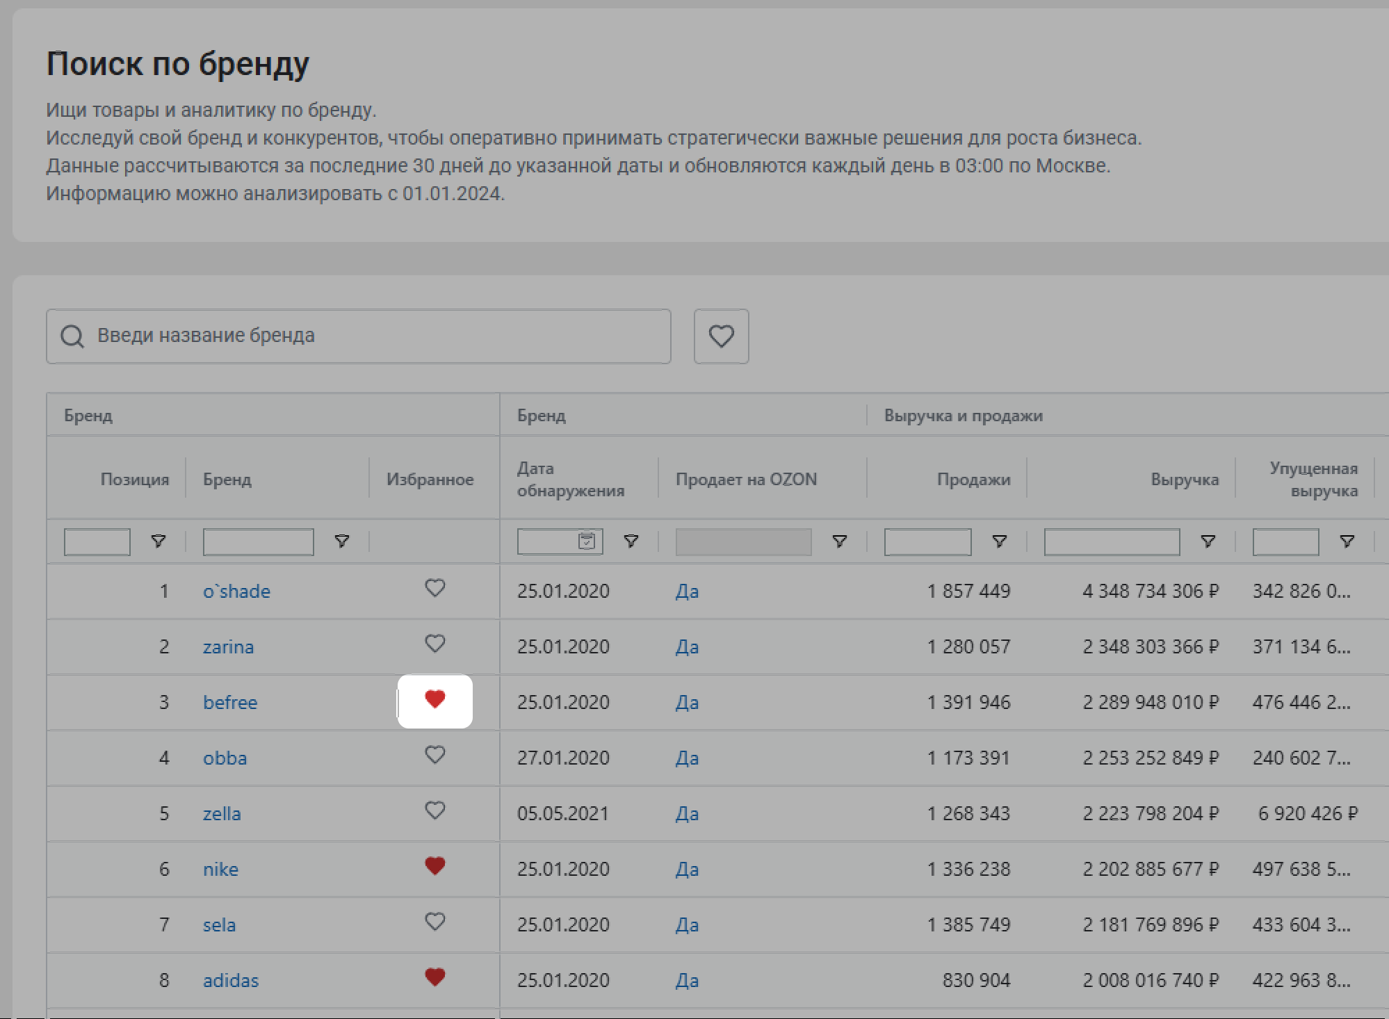Screen dimensions: 1389x1019
Task: Sort by Продает на OZON header
Action: coord(746,479)
